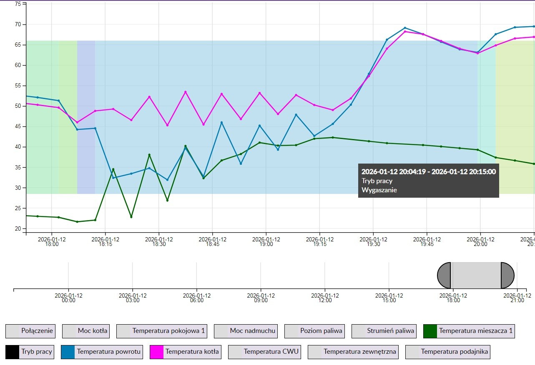Click the blue Temperatura powrotu color swatch
Image resolution: width=535 pixels, height=365 pixels.
pos(68,352)
